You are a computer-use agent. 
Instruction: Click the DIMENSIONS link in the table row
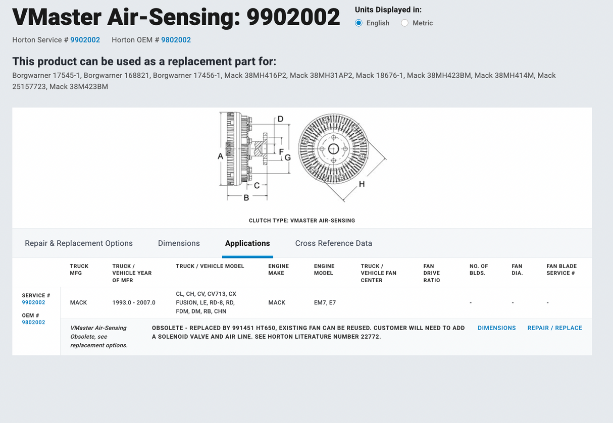click(496, 328)
